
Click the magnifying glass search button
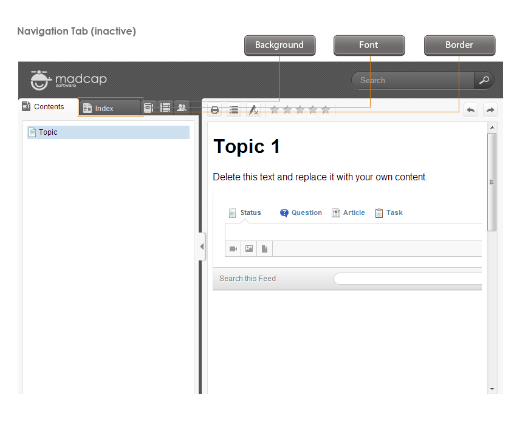(x=484, y=80)
